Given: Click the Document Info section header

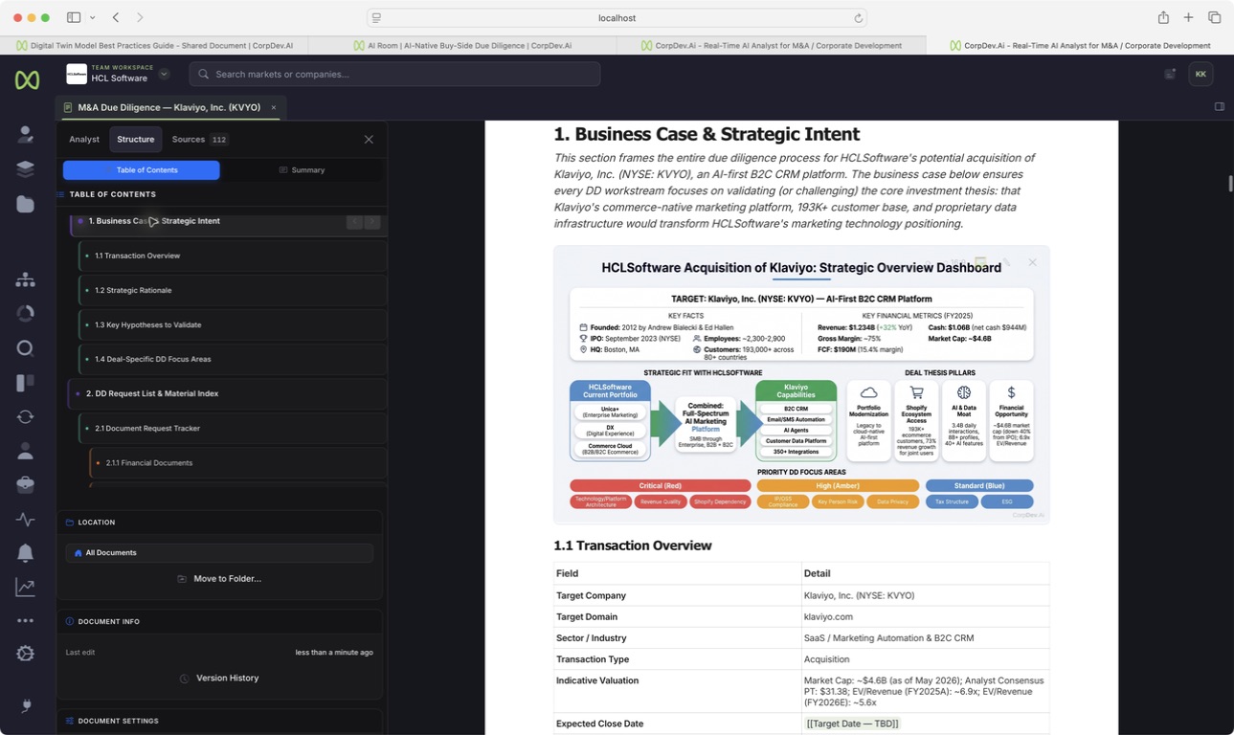Looking at the screenshot, I should click(x=219, y=622).
